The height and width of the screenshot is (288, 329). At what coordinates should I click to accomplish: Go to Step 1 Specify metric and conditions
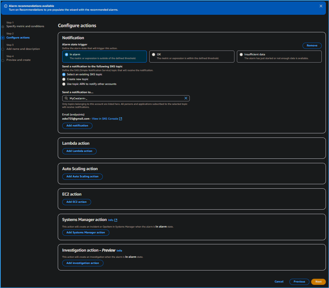click(25, 26)
